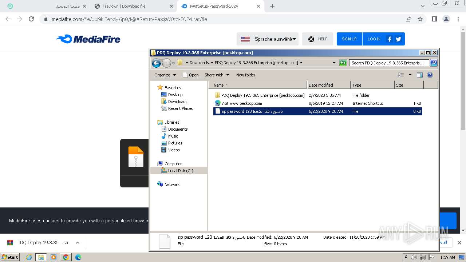Open Recent Places in the navigation pane
This screenshot has width=466, height=262.
click(180, 108)
